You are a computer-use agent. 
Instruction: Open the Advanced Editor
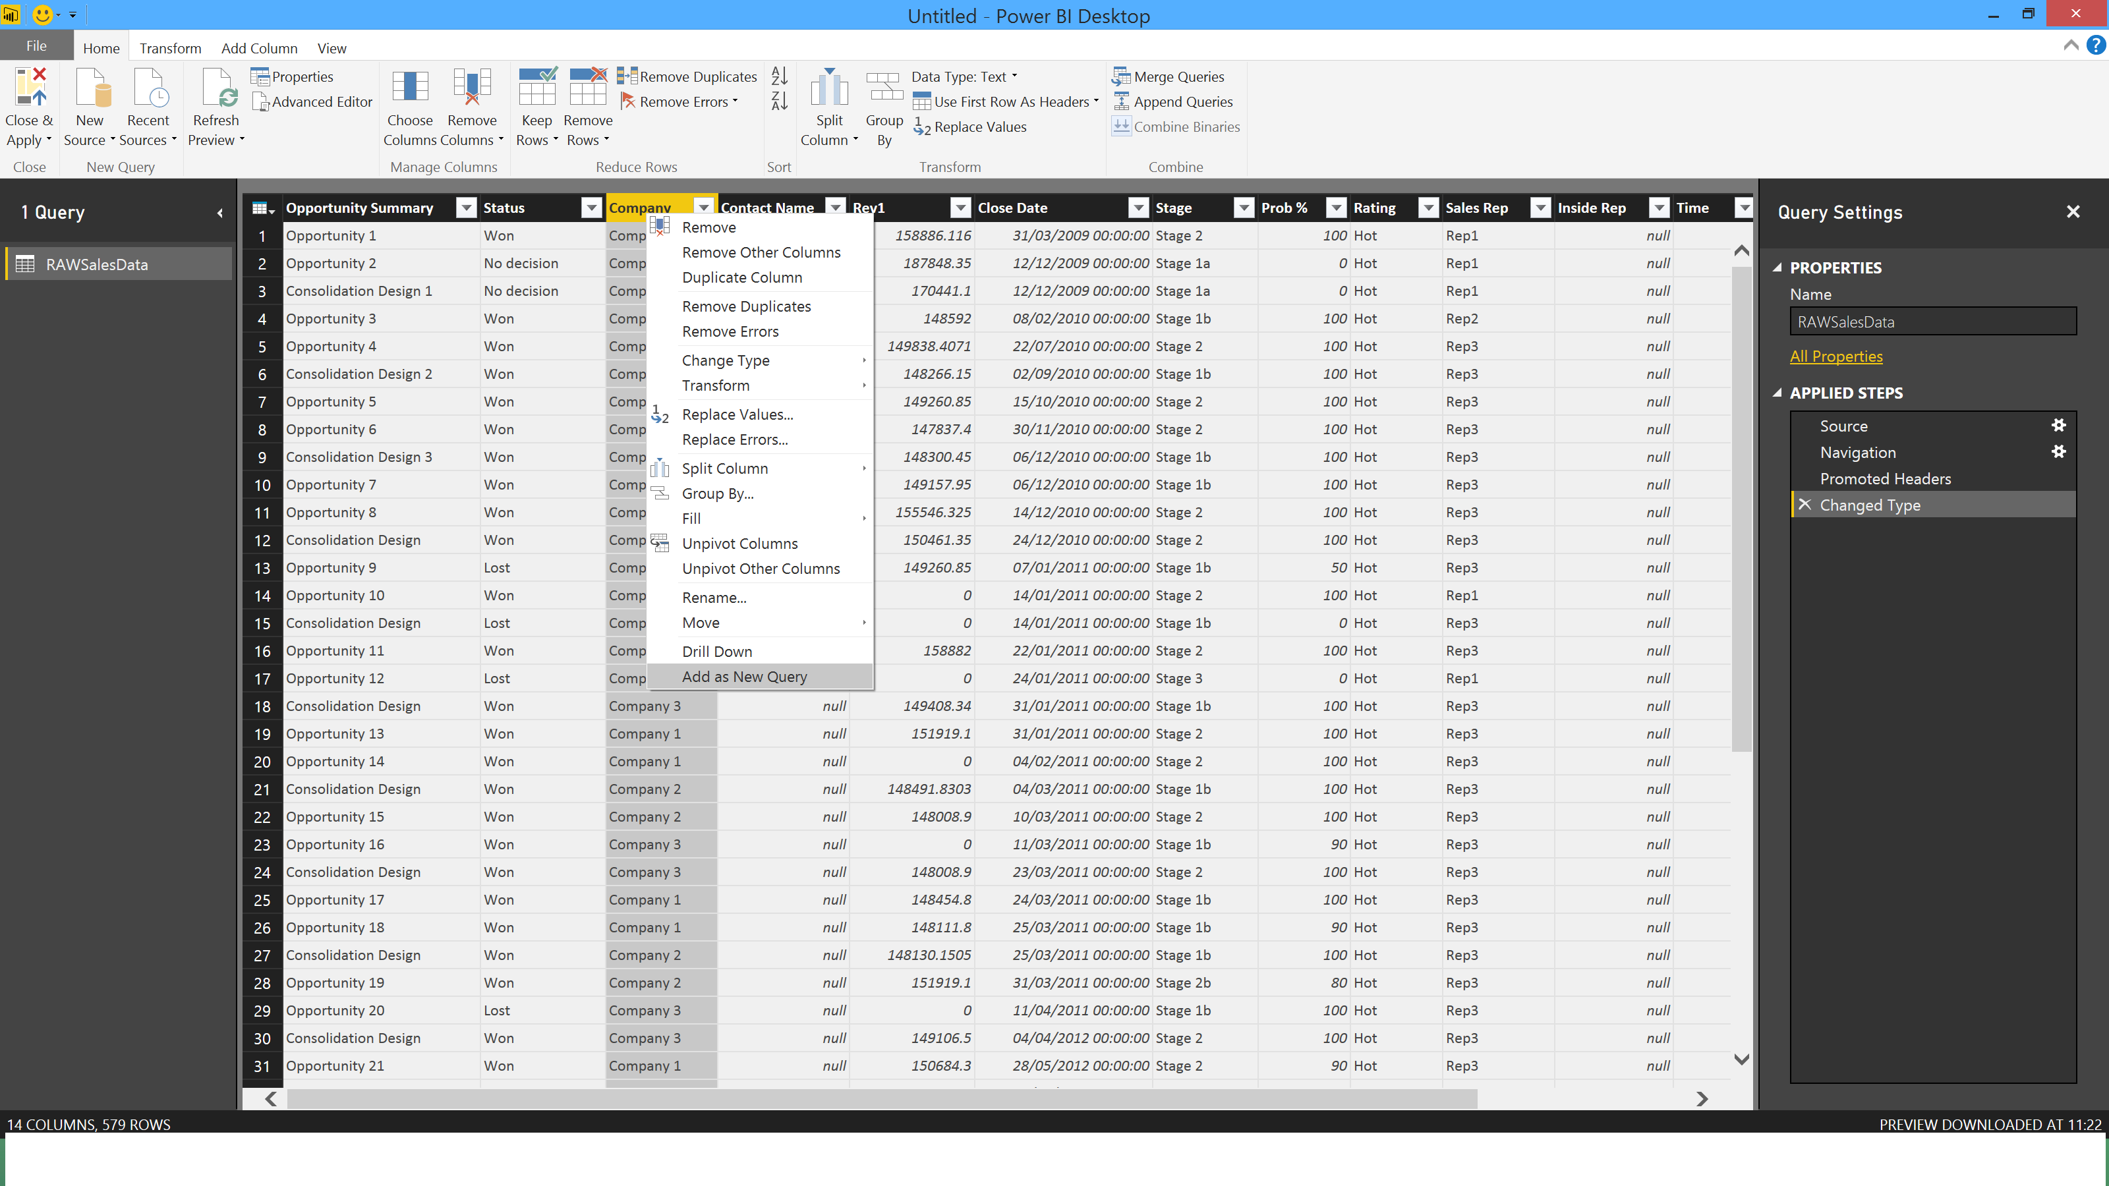[x=312, y=101]
